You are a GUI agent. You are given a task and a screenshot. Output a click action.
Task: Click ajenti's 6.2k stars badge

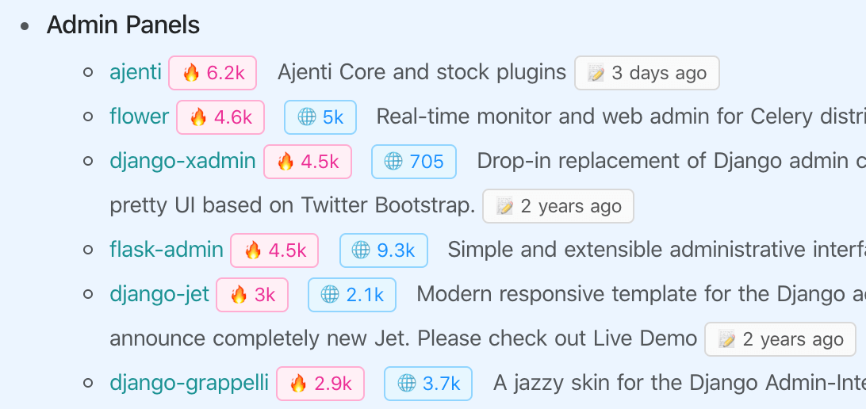[213, 73]
